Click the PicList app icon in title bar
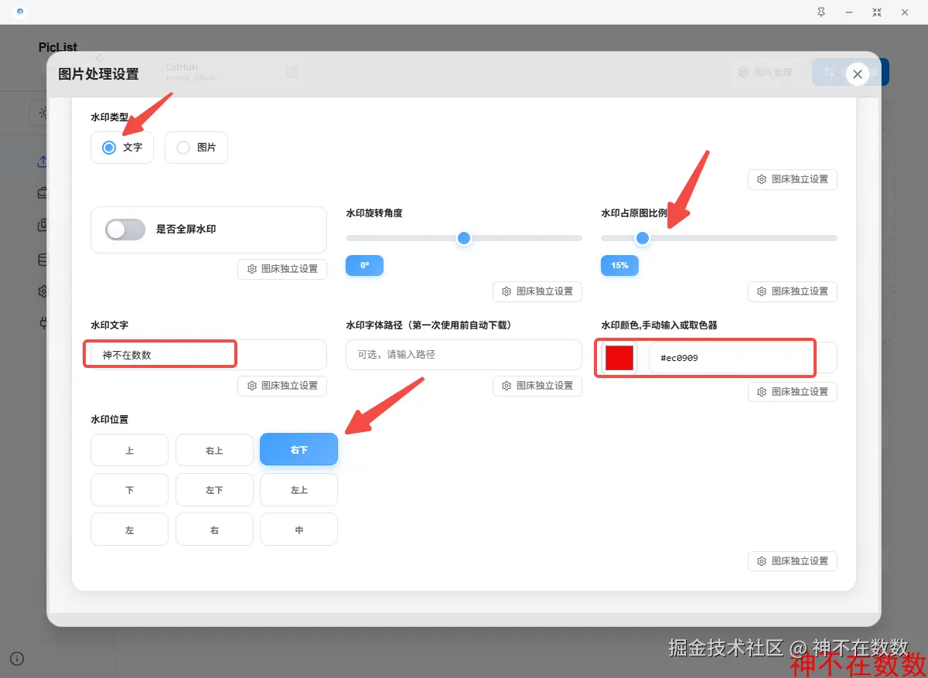The image size is (928, 678). [x=19, y=12]
